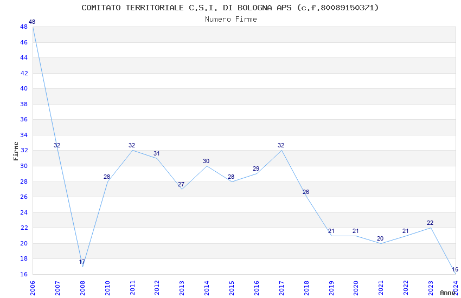Click the data label 21 for 2022

pos(406,231)
